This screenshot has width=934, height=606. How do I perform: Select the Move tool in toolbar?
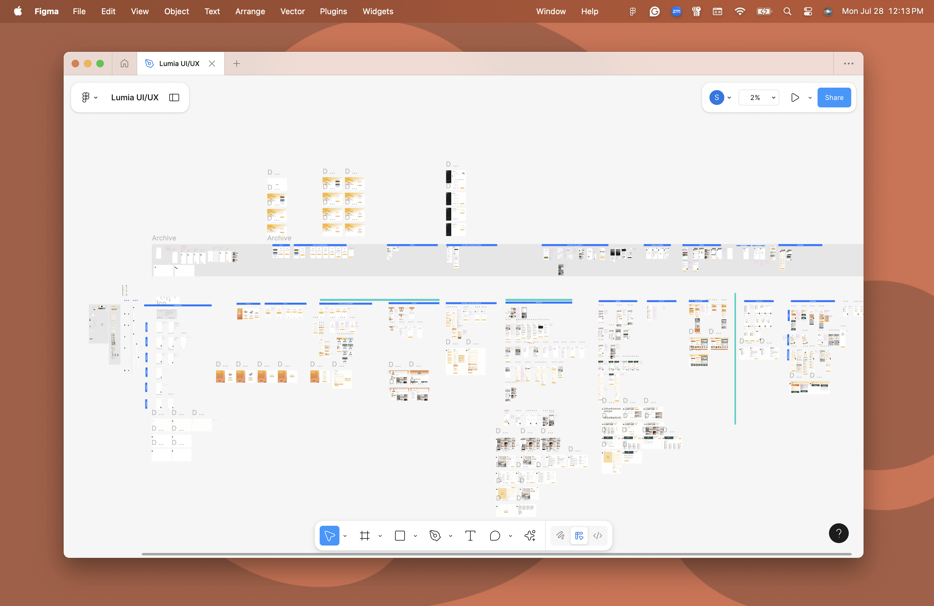point(329,535)
